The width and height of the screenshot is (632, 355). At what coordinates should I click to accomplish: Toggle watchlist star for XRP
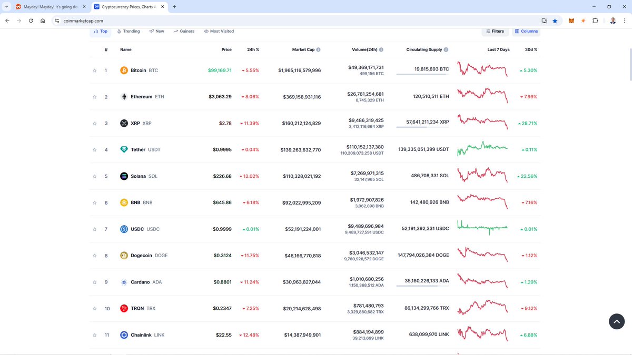[95, 124]
